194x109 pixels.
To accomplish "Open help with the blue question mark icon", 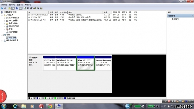I will (x=17, y=8).
